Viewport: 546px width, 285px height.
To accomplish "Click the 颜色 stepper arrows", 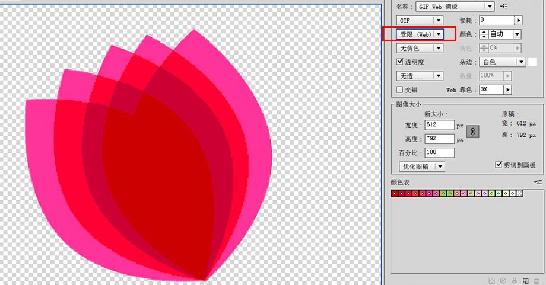I will [484, 34].
